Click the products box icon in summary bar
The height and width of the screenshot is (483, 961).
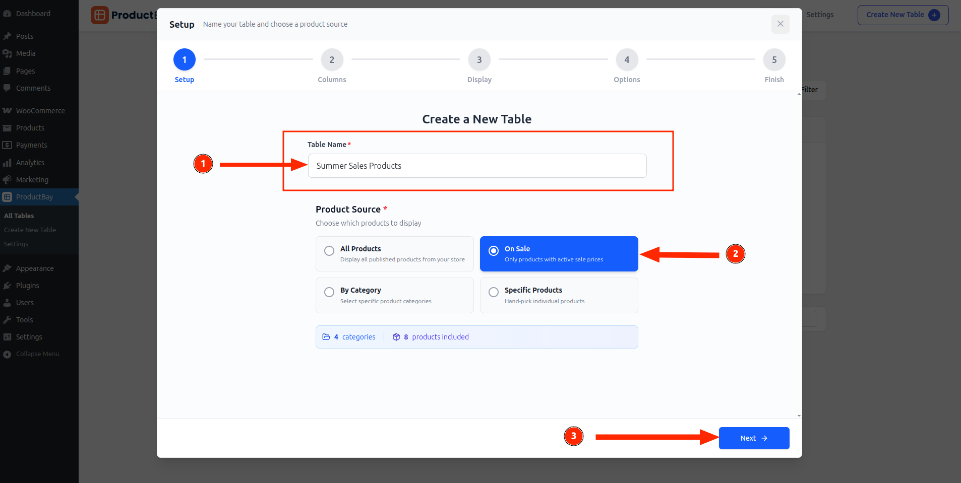396,336
